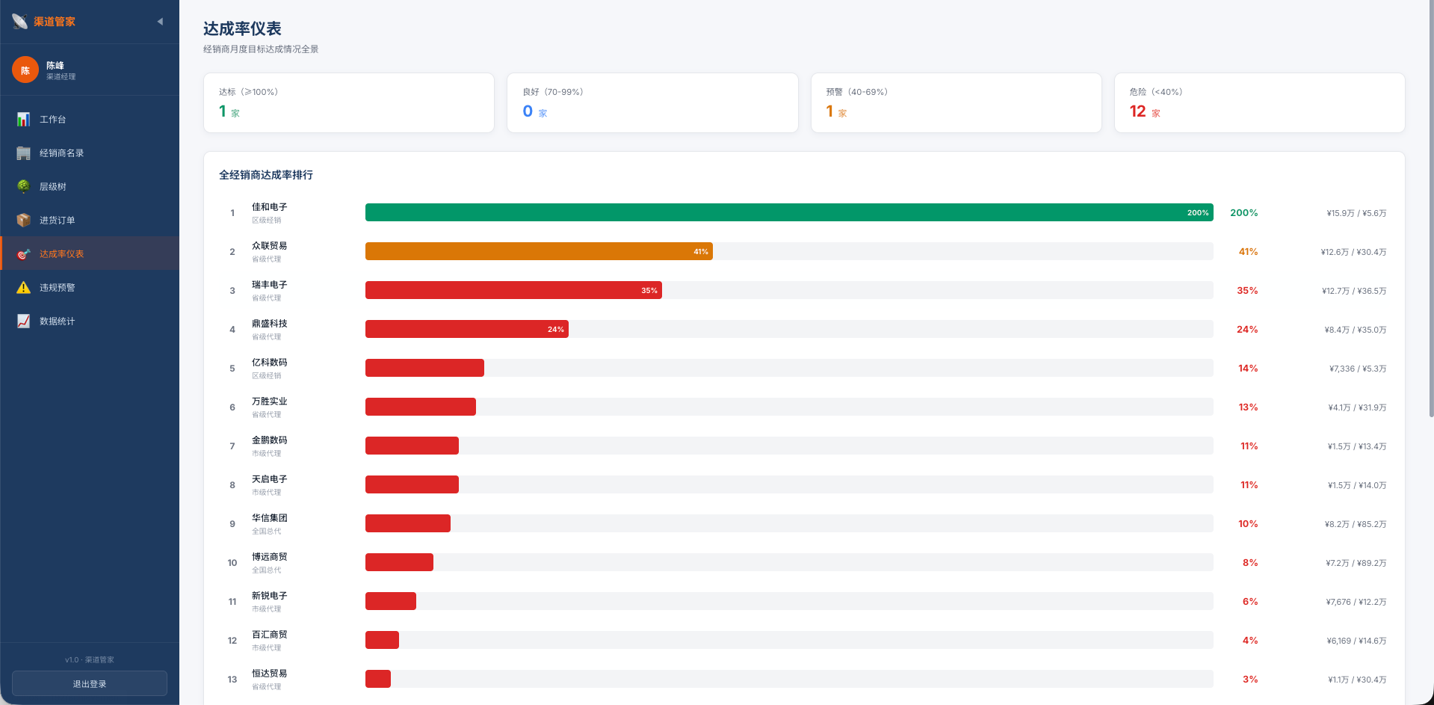
Task: Click the 进货订单 package icon
Action: coord(24,221)
